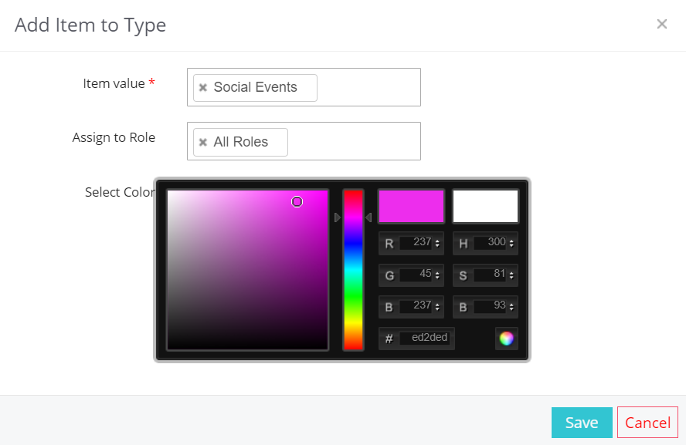The width and height of the screenshot is (686, 445).
Task: Click the white previous color swatch
Action: coord(486,206)
